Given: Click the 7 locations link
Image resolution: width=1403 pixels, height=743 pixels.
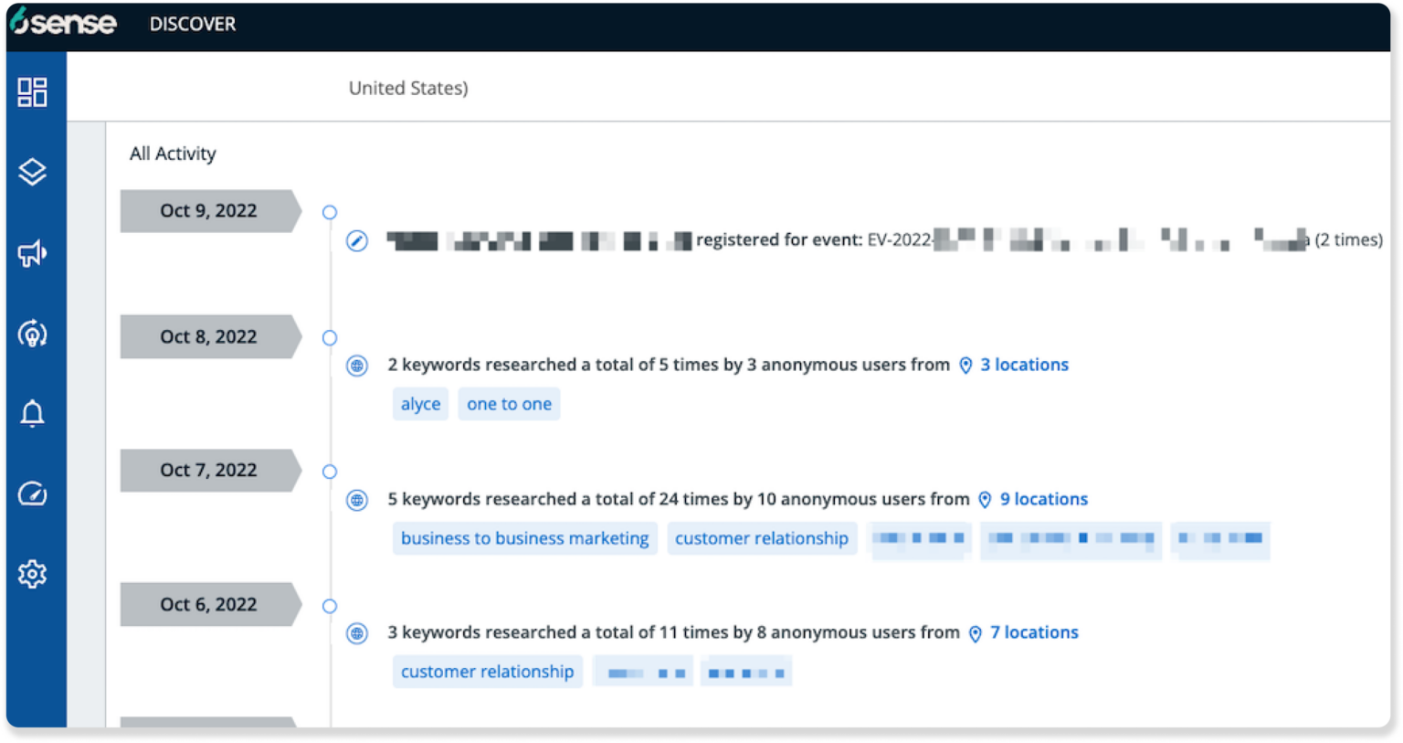Looking at the screenshot, I should (x=1034, y=632).
